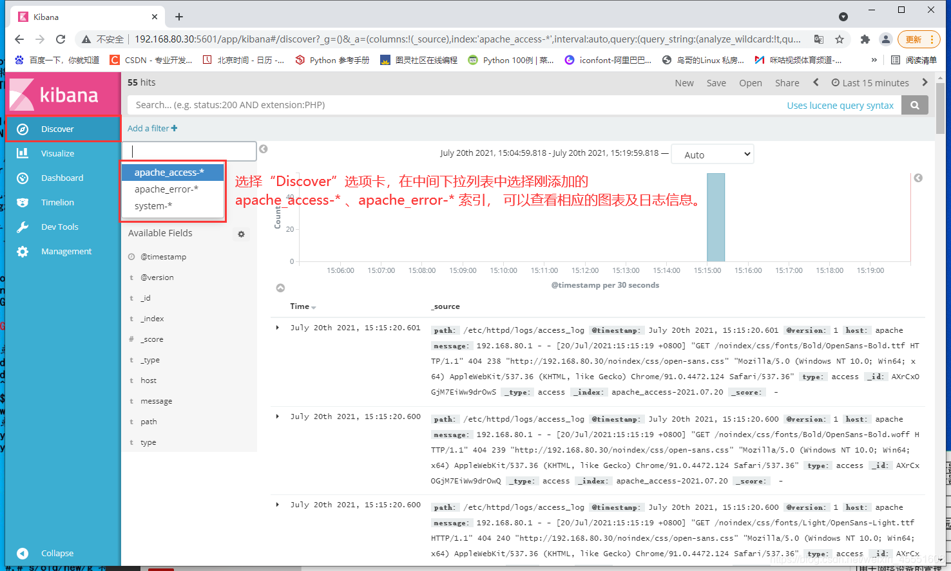Open Timelion from the sidebar
The width and height of the screenshot is (951, 571).
(62, 202)
